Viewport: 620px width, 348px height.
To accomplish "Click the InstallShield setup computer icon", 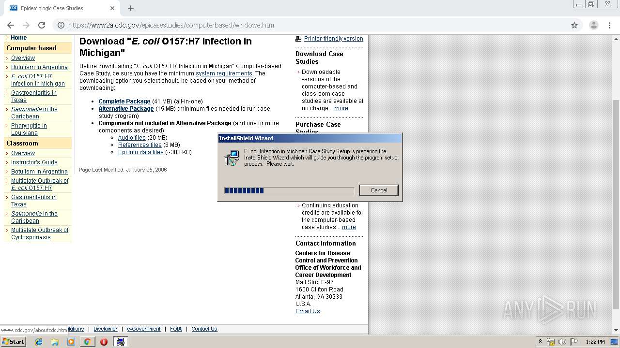I will (232, 158).
